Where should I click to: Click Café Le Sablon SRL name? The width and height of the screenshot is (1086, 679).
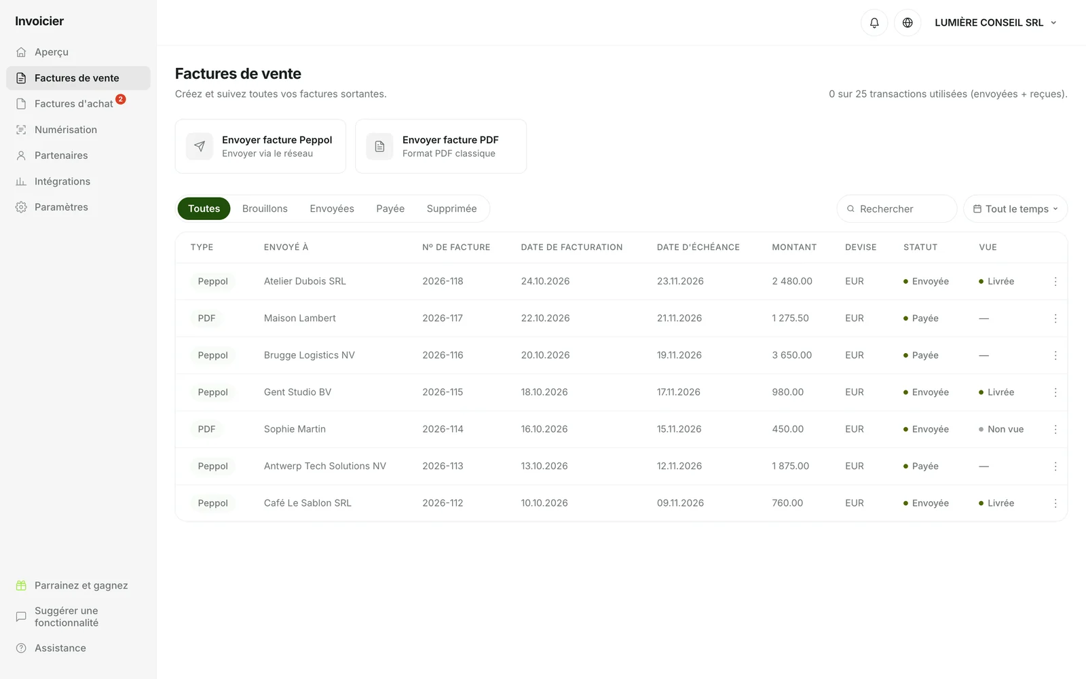tap(307, 503)
